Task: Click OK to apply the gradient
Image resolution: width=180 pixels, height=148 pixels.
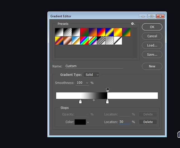Action: [152, 27]
